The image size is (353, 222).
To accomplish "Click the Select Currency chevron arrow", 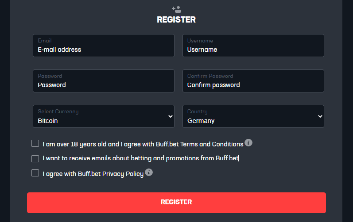I will 171,116.
